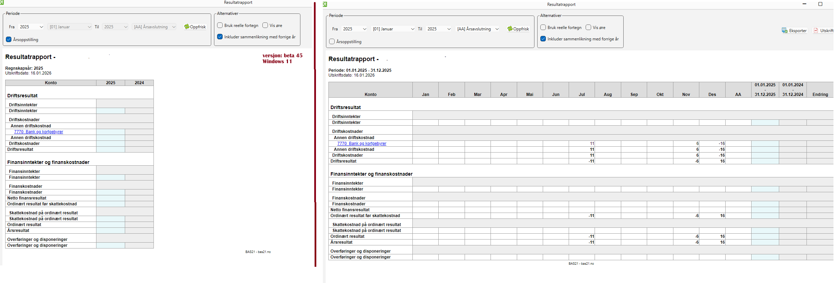Open 7770 Bank og kortgebyrer in left report
This screenshot has height=283, width=839.
39,132
